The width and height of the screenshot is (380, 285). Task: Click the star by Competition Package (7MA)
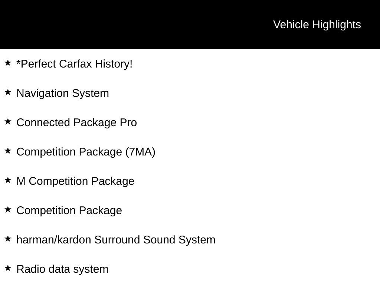click(8, 151)
